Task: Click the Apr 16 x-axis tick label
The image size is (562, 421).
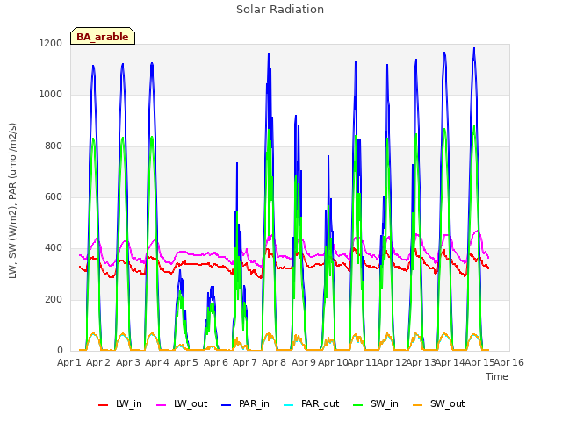Action: [509, 362]
